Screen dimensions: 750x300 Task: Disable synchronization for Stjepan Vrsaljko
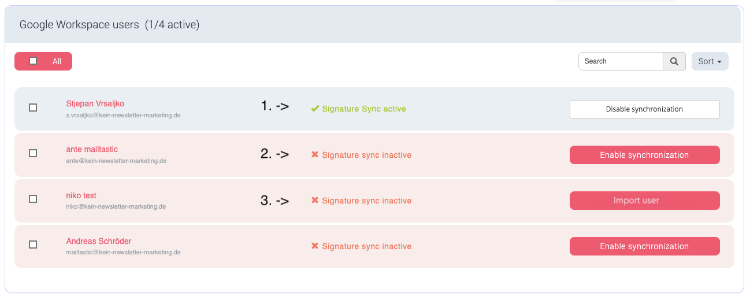coord(644,109)
